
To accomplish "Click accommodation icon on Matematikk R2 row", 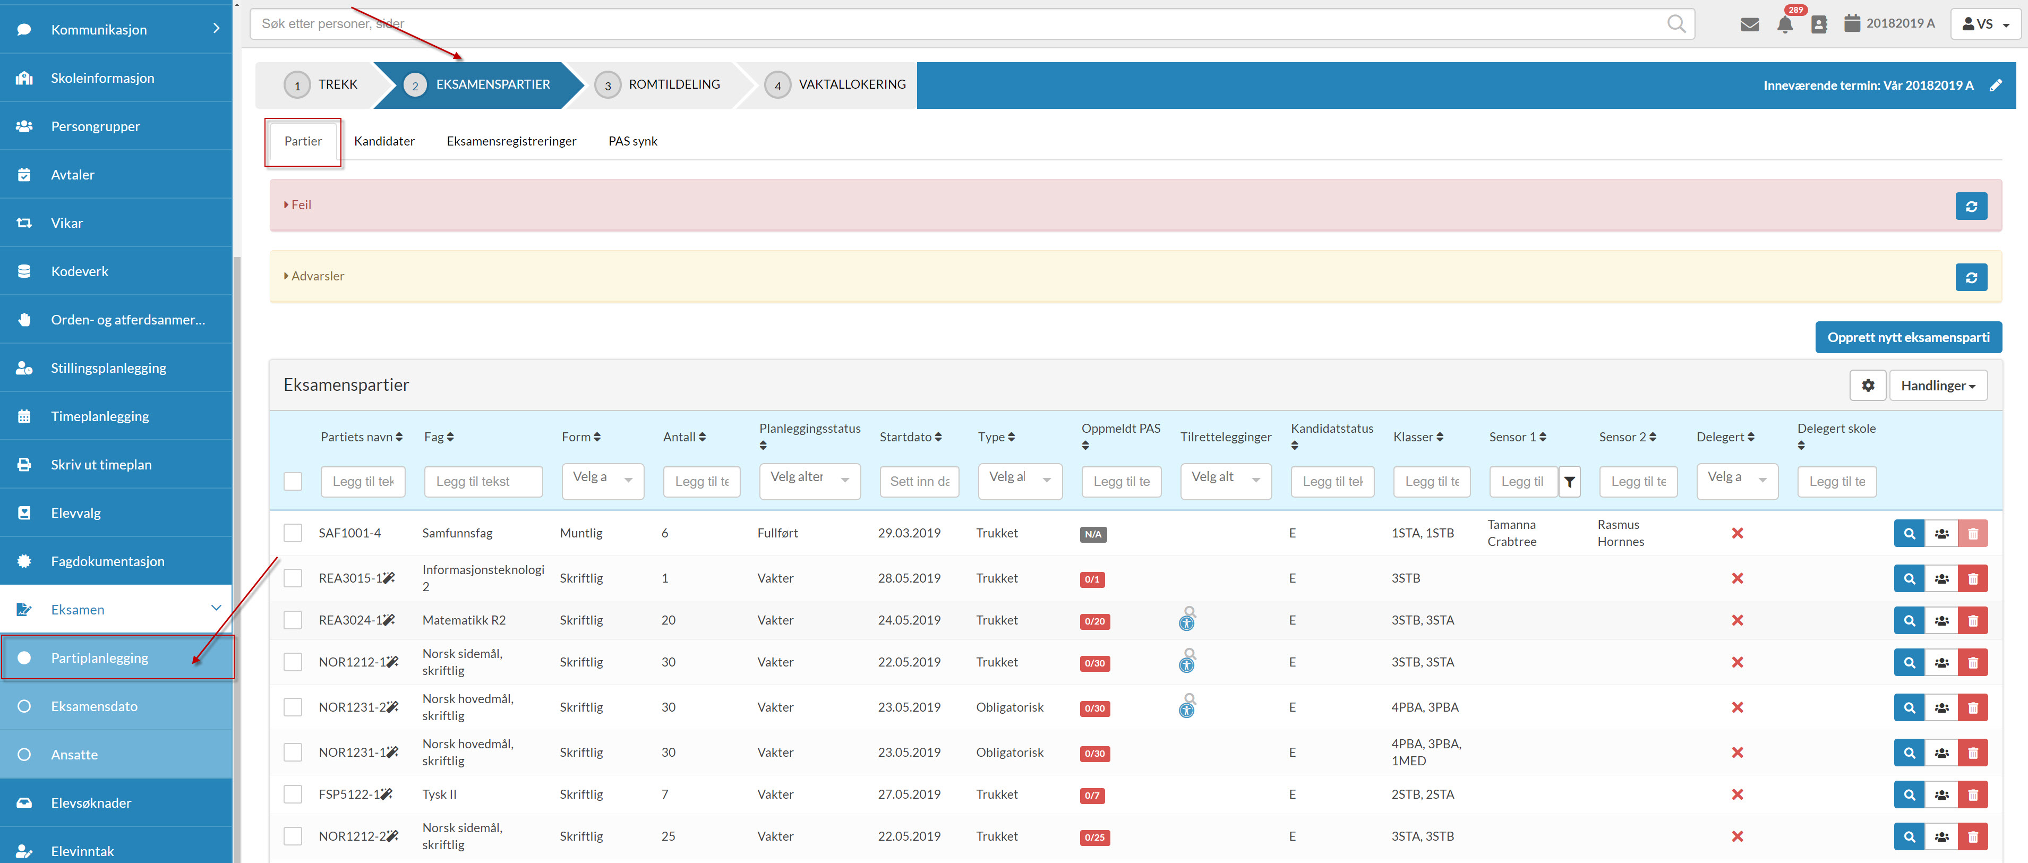I will tap(1186, 619).
